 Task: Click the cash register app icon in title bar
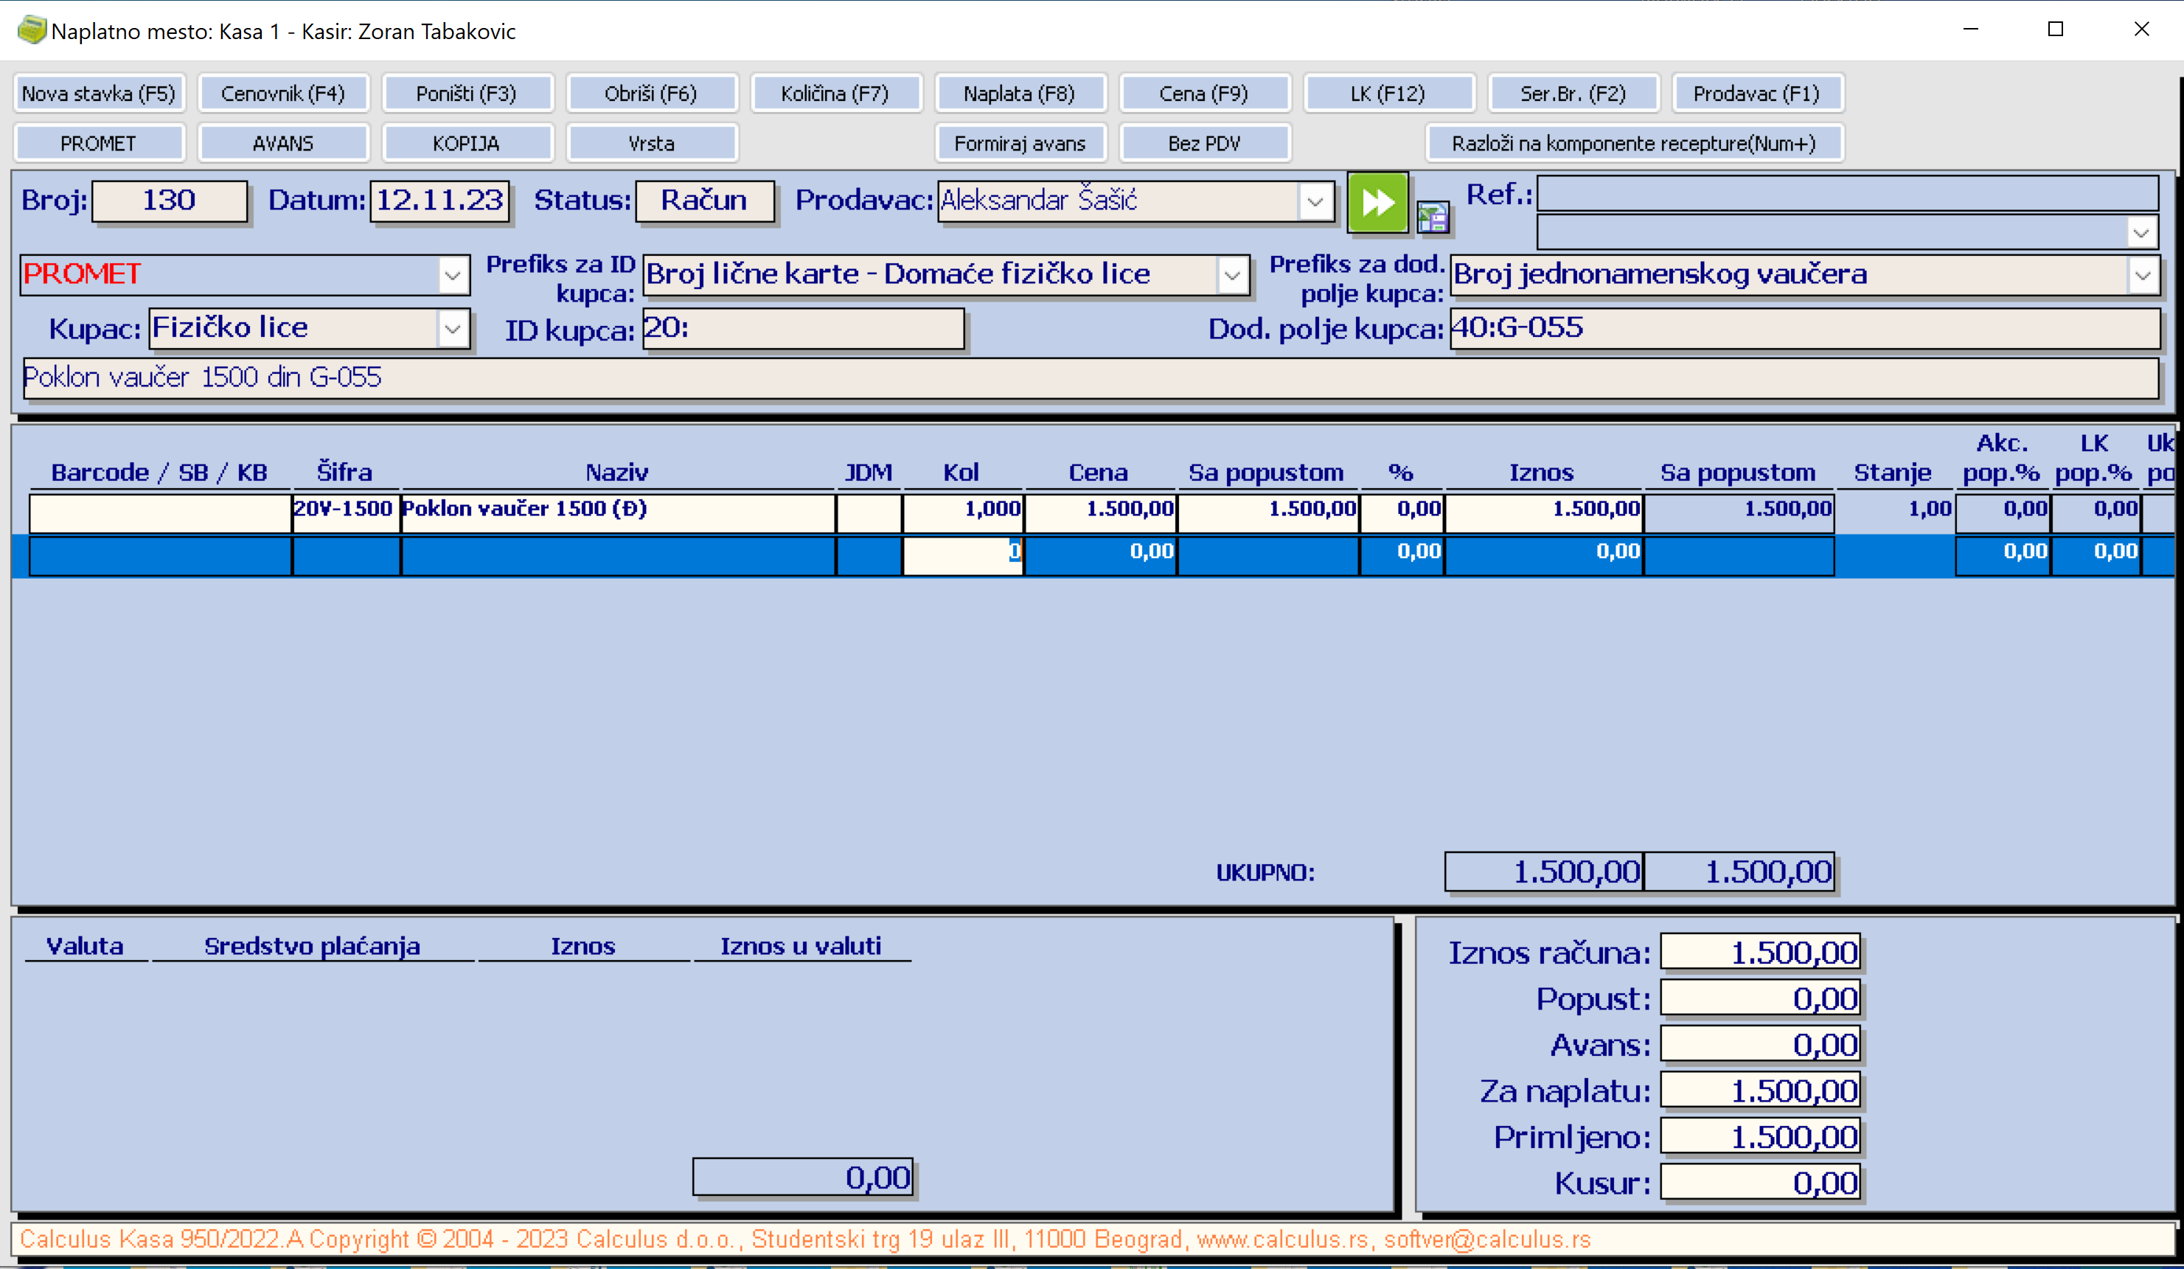click(x=31, y=30)
